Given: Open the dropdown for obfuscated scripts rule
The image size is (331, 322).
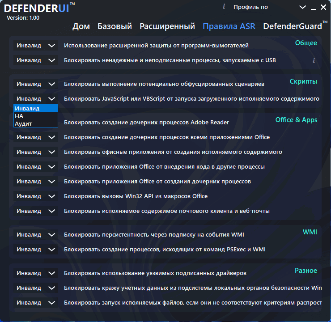Looking at the screenshot, I should (x=36, y=84).
